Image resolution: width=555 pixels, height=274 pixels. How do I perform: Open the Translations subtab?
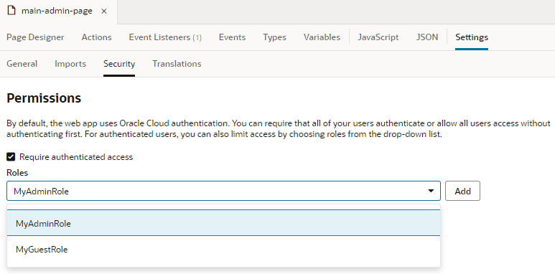pyautogui.click(x=177, y=64)
